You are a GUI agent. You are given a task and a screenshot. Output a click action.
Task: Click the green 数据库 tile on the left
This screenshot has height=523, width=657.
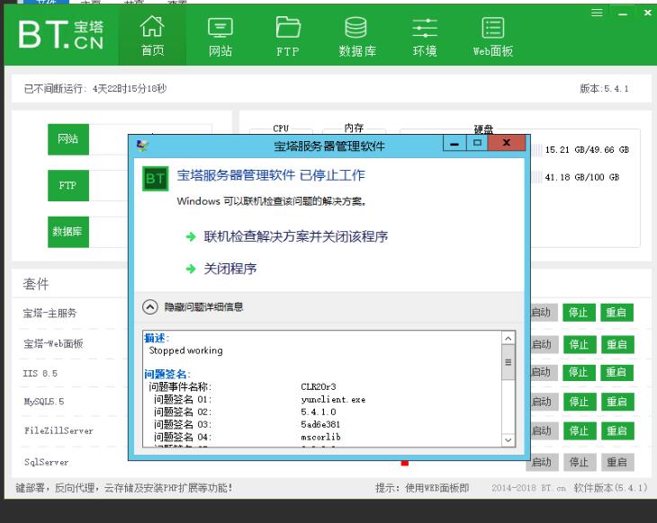[68, 232]
